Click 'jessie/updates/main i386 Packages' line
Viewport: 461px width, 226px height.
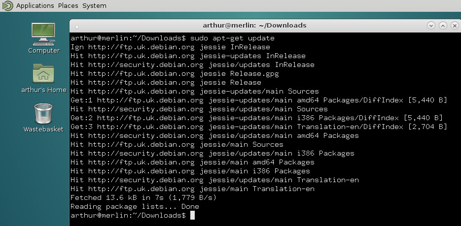pyautogui.click(x=213, y=153)
